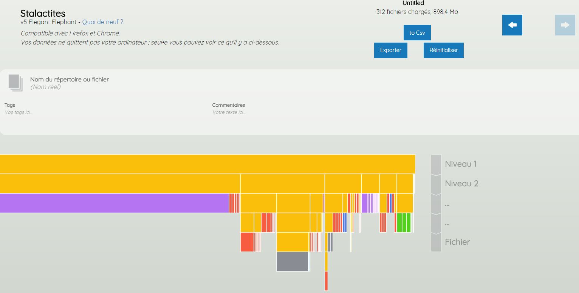This screenshot has height=293, width=579.
Task: Click the back arrow navigation button
Action: pyautogui.click(x=512, y=25)
